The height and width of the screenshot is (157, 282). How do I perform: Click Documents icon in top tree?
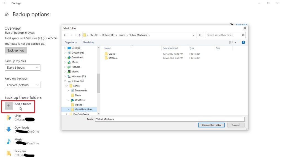69,53
